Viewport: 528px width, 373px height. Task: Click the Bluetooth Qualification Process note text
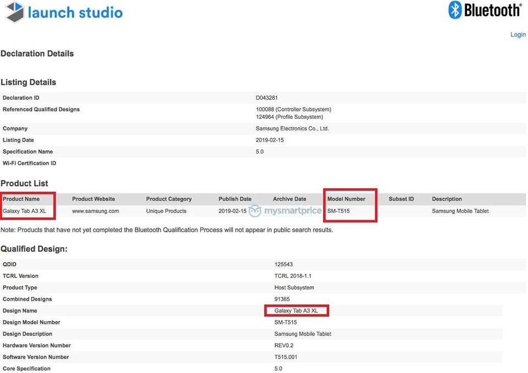point(167,230)
